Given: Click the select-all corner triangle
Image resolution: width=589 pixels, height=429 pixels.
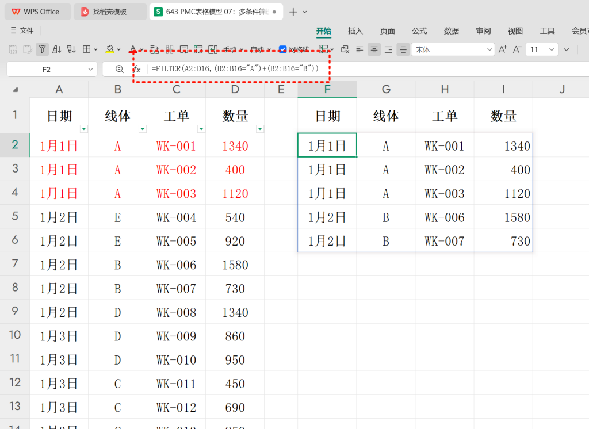Looking at the screenshot, I should (x=15, y=89).
